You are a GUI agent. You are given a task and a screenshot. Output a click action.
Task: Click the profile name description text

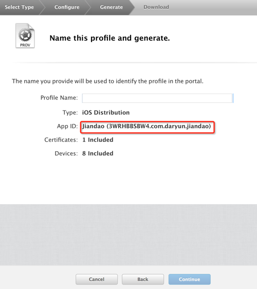click(x=107, y=81)
